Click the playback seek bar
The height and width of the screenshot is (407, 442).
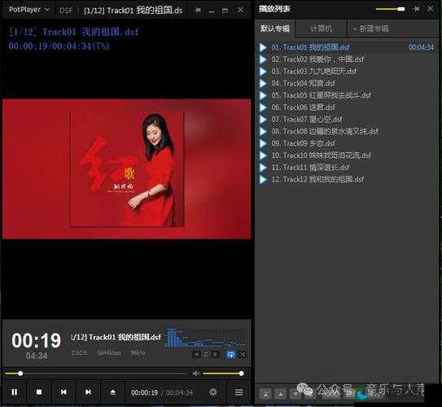[95, 374]
